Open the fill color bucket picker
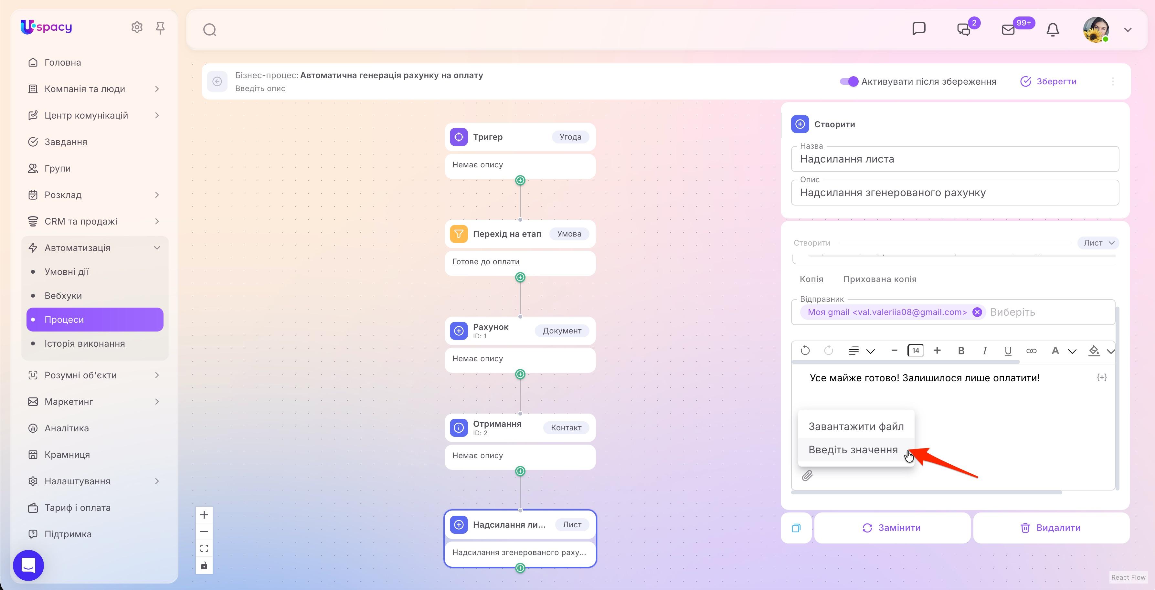This screenshot has height=590, width=1155. (1094, 351)
